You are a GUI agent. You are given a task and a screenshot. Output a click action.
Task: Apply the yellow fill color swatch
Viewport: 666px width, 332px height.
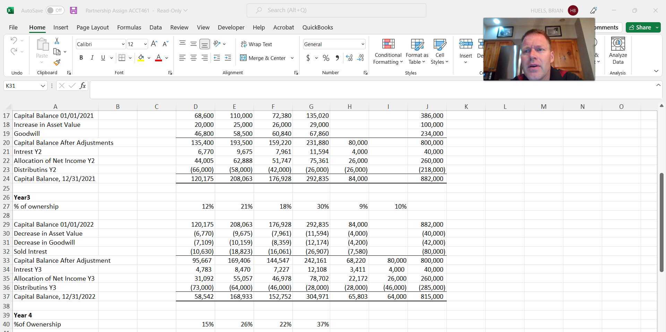tap(141, 58)
